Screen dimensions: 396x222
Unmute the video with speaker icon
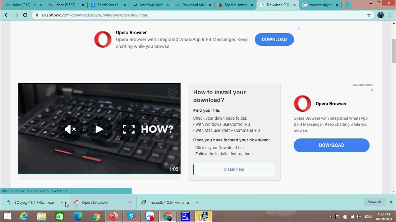(70, 129)
